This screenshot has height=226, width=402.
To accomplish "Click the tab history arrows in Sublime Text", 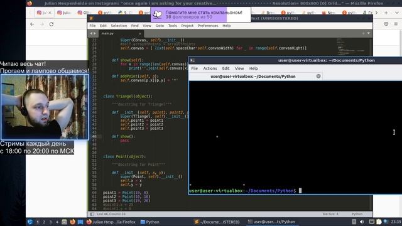I will (x=93, y=33).
